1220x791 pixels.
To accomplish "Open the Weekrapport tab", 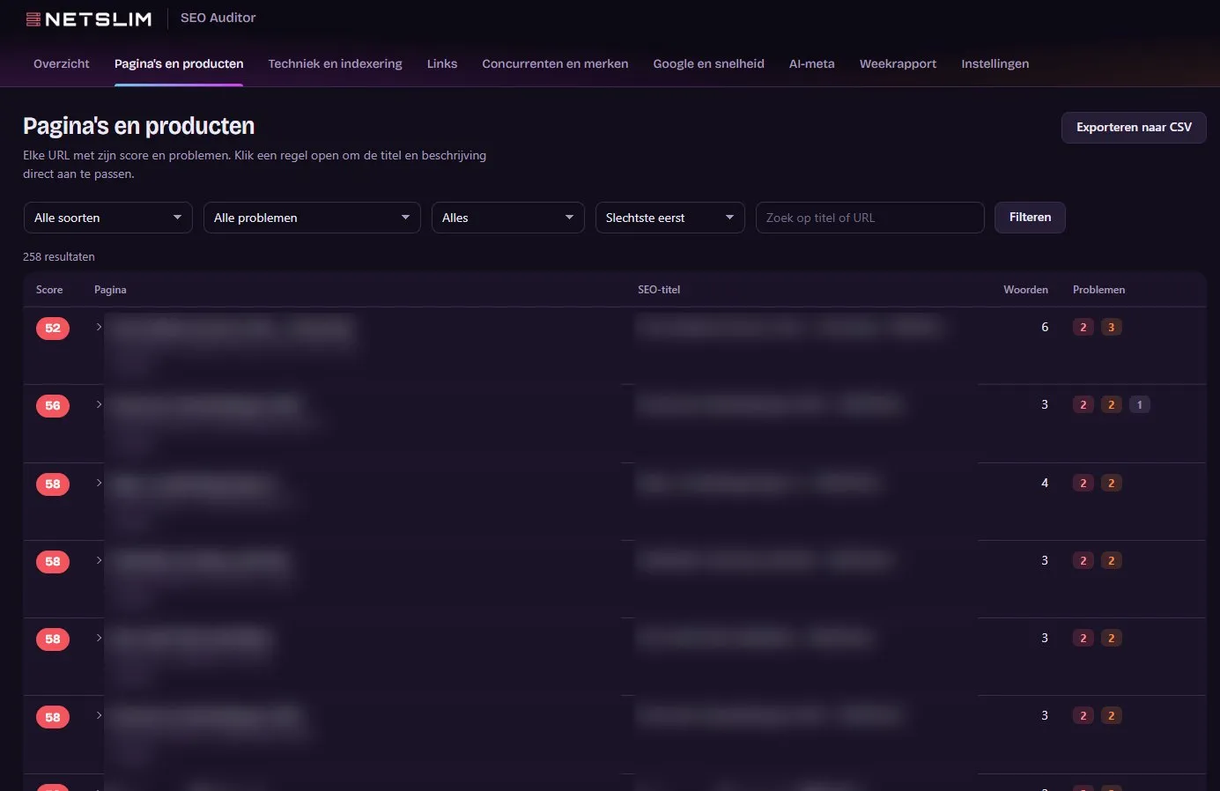I will pos(898,63).
